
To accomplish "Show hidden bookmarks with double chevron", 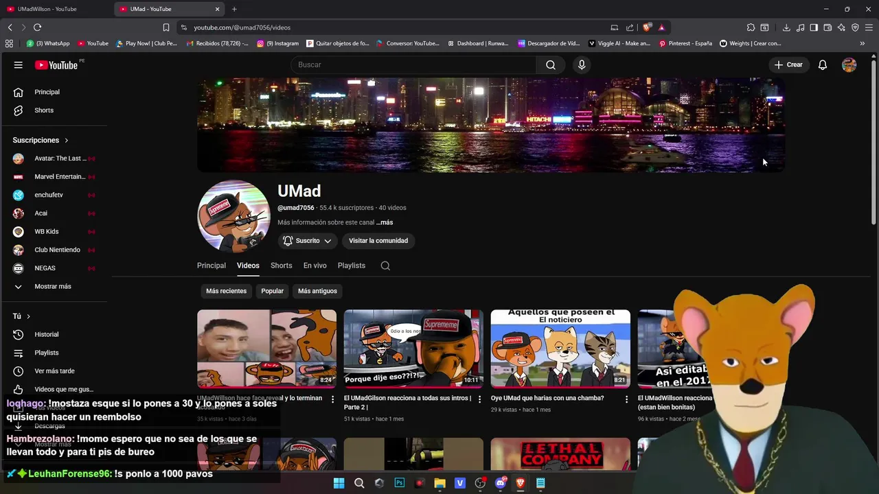I will pos(863,43).
